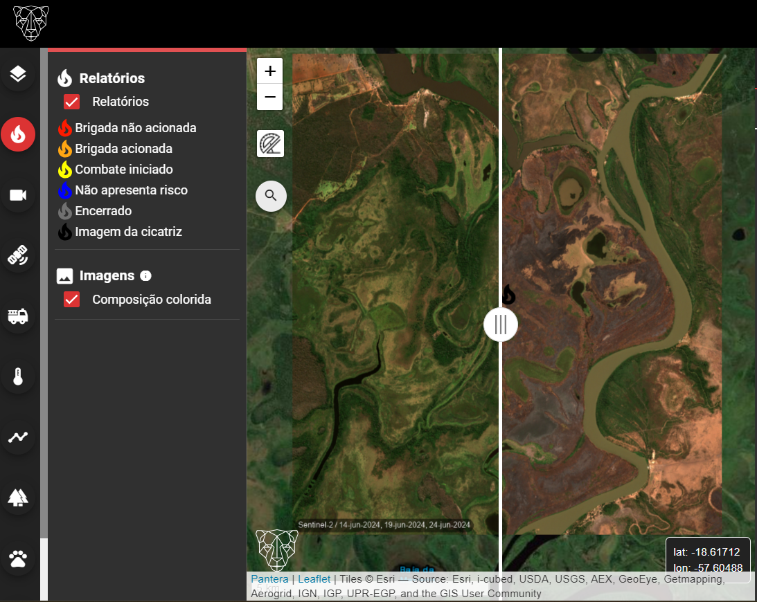This screenshot has height=602, width=757.
Task: Click the blue Não apresenta risco flame
Action: point(64,190)
